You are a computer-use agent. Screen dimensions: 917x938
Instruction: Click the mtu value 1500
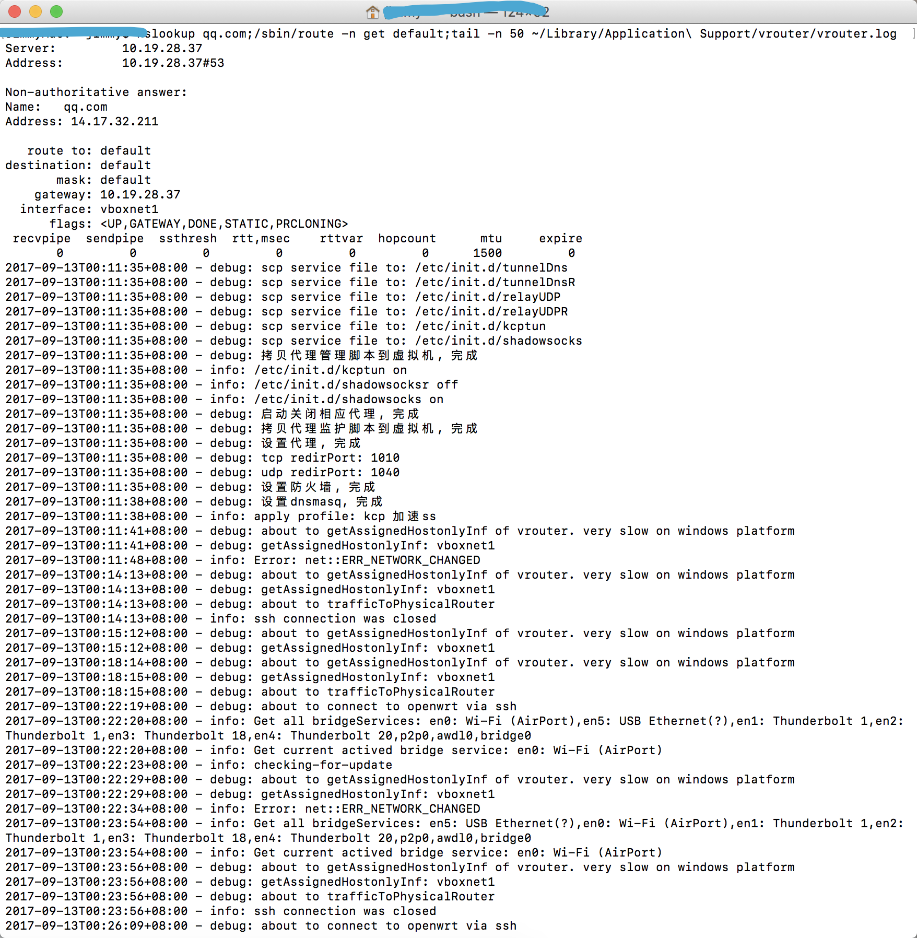tap(487, 253)
